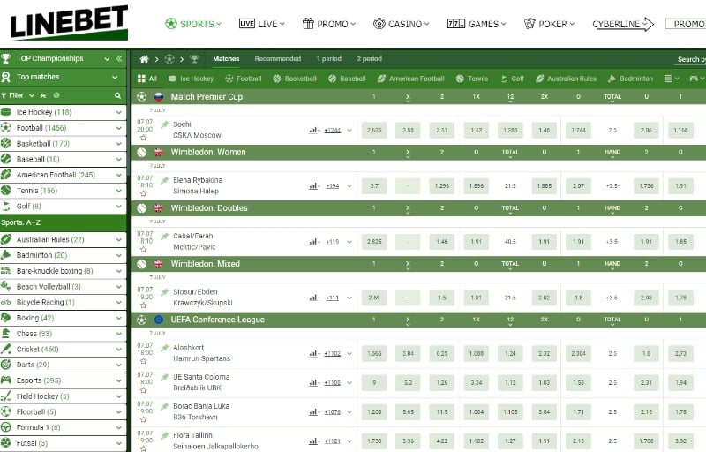Bet on Rybakina at odds 3.7
The width and height of the screenshot is (706, 452).
tap(374, 186)
